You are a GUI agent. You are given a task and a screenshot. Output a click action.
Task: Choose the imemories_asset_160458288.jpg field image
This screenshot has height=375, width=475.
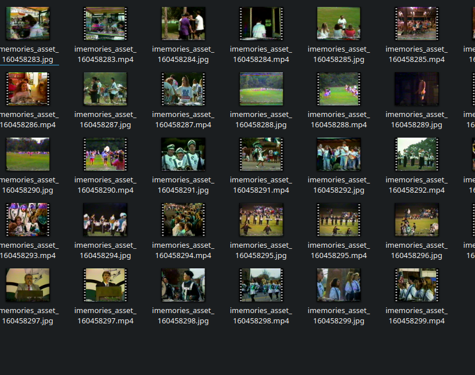261,89
